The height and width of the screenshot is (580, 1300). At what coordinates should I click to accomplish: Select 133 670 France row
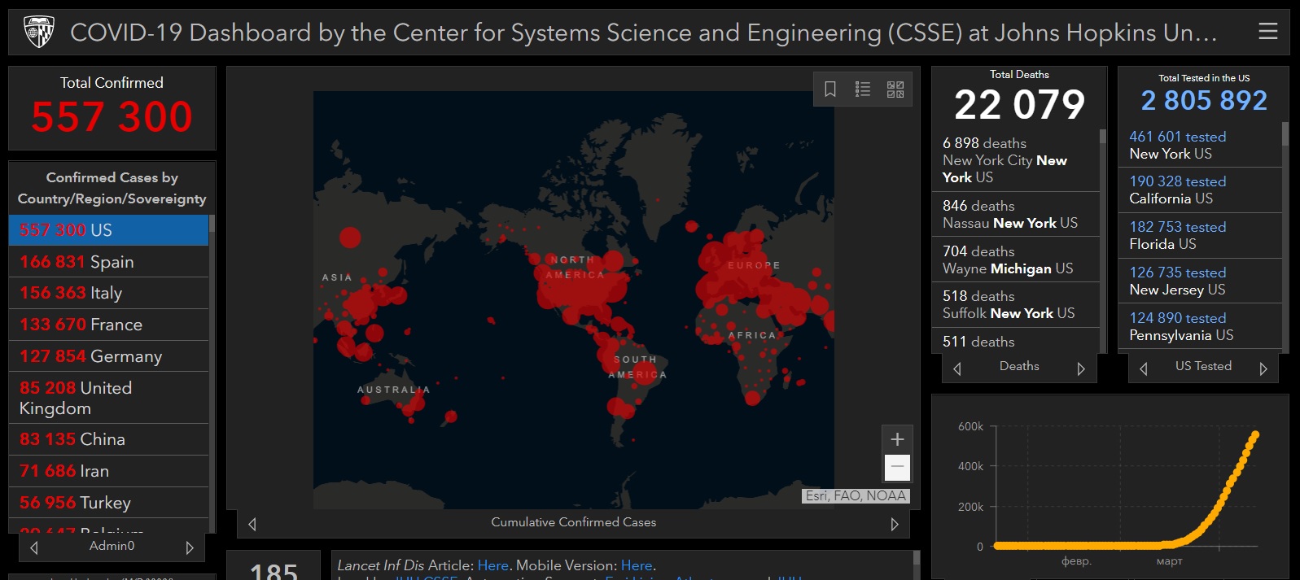coord(108,325)
